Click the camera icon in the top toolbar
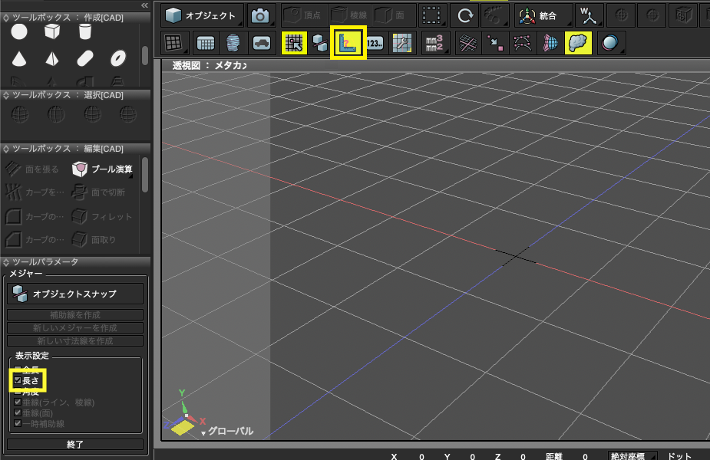Image resolution: width=710 pixels, height=460 pixels. click(260, 16)
